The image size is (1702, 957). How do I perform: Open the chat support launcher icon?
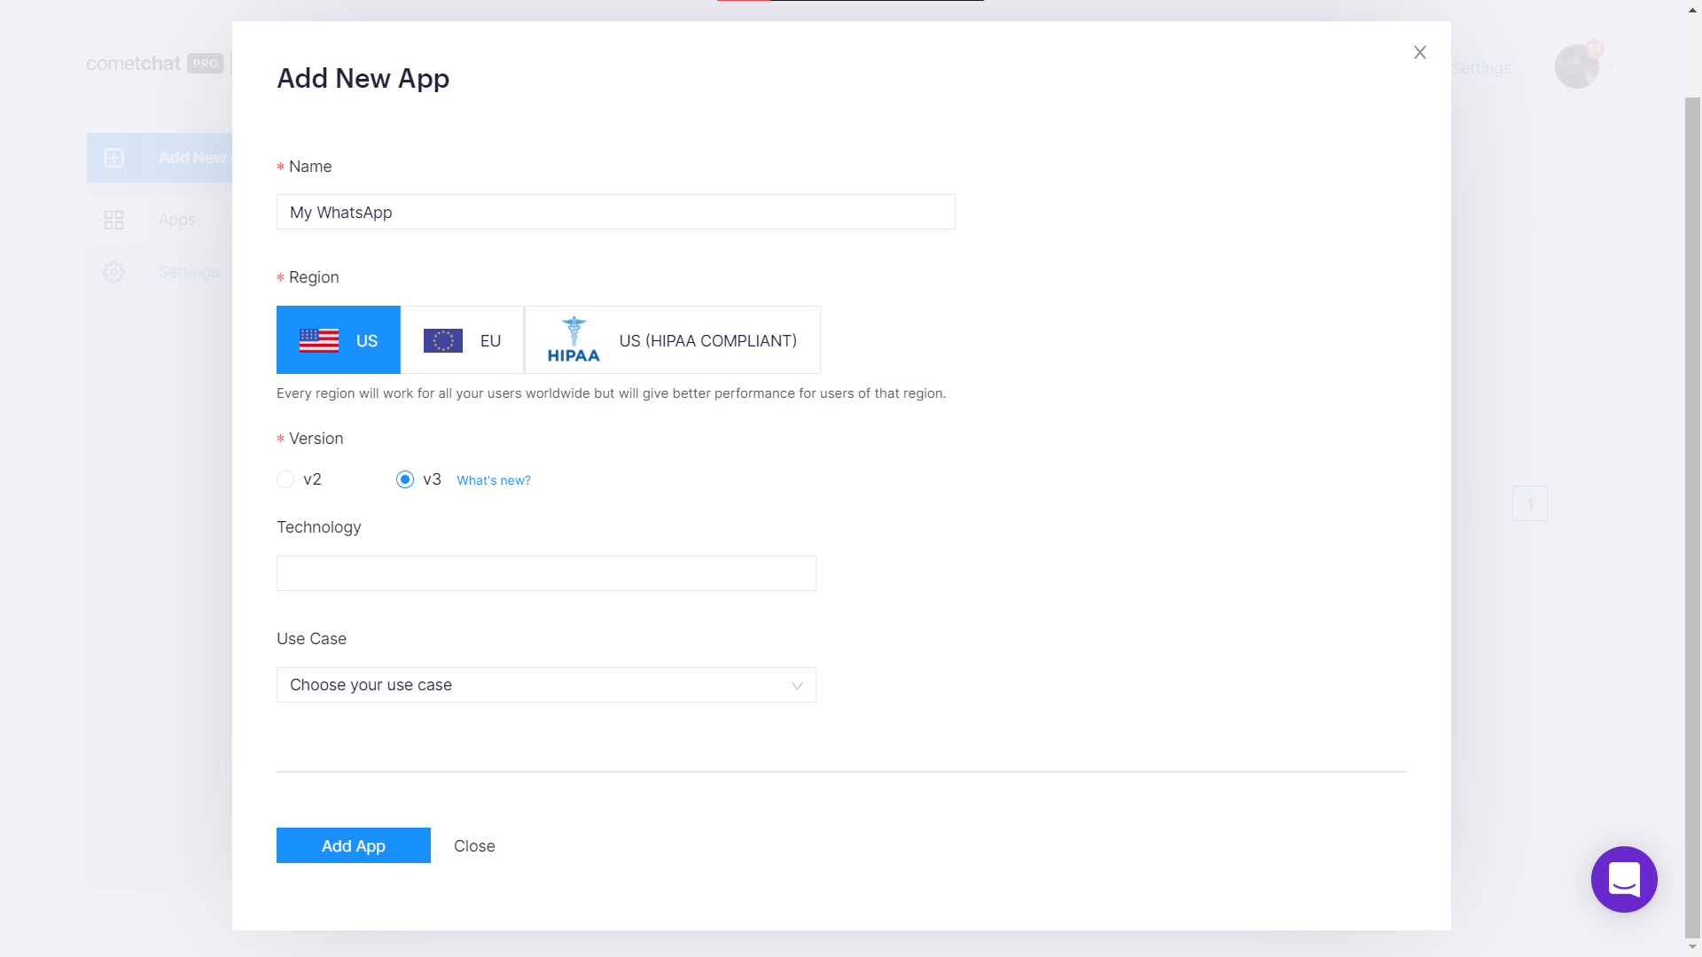click(1624, 879)
